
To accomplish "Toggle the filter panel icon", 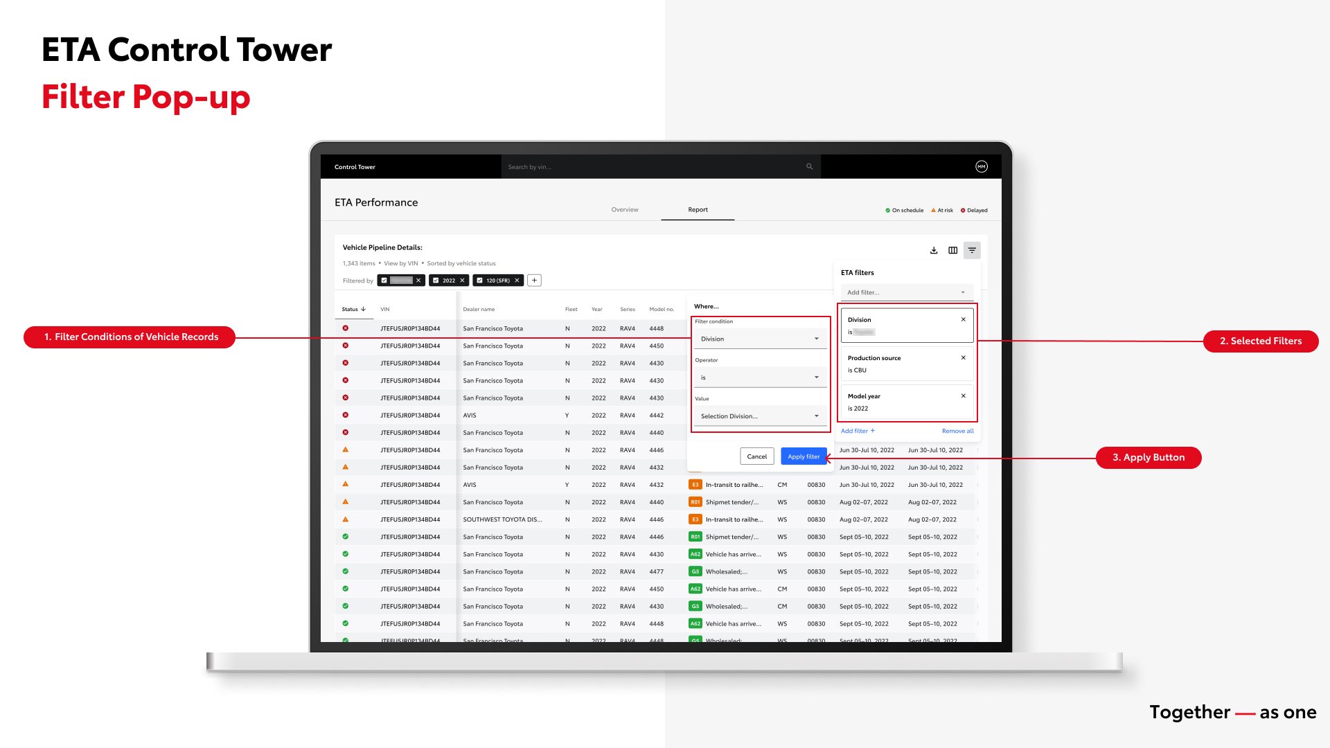I will [972, 250].
